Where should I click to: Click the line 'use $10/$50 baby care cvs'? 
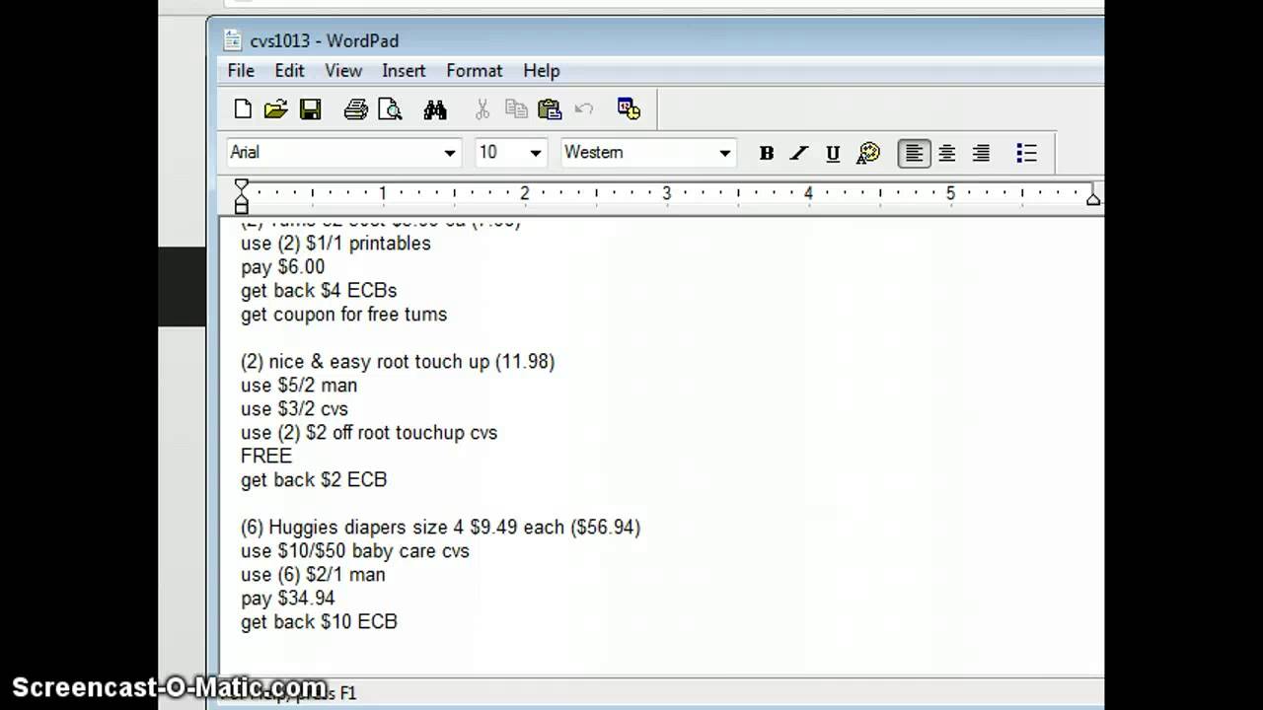click(x=355, y=551)
